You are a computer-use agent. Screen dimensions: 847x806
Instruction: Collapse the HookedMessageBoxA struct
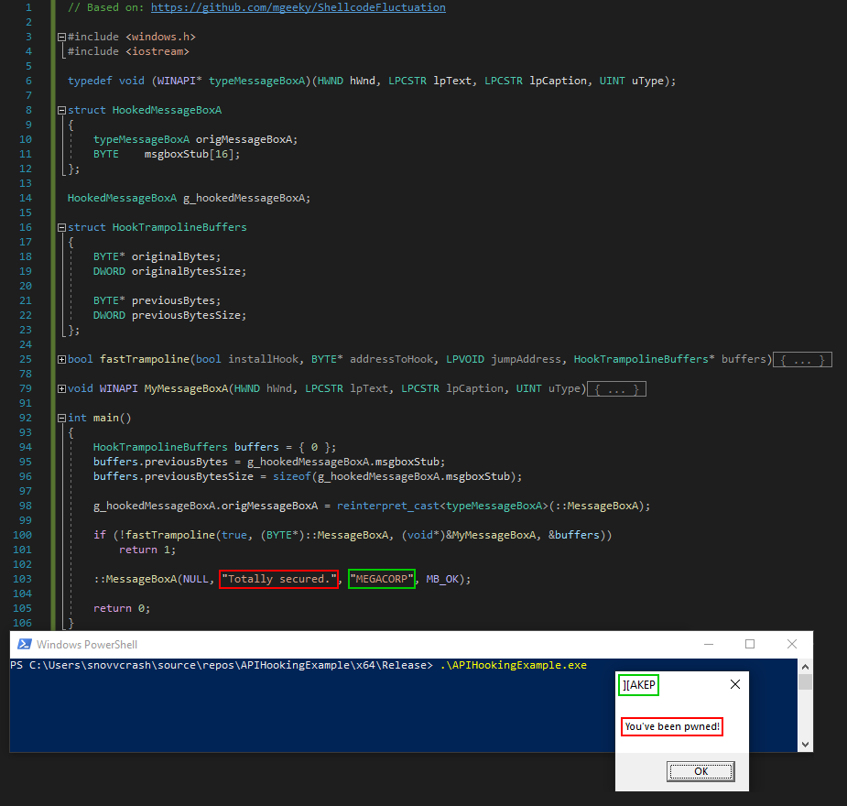[60, 110]
